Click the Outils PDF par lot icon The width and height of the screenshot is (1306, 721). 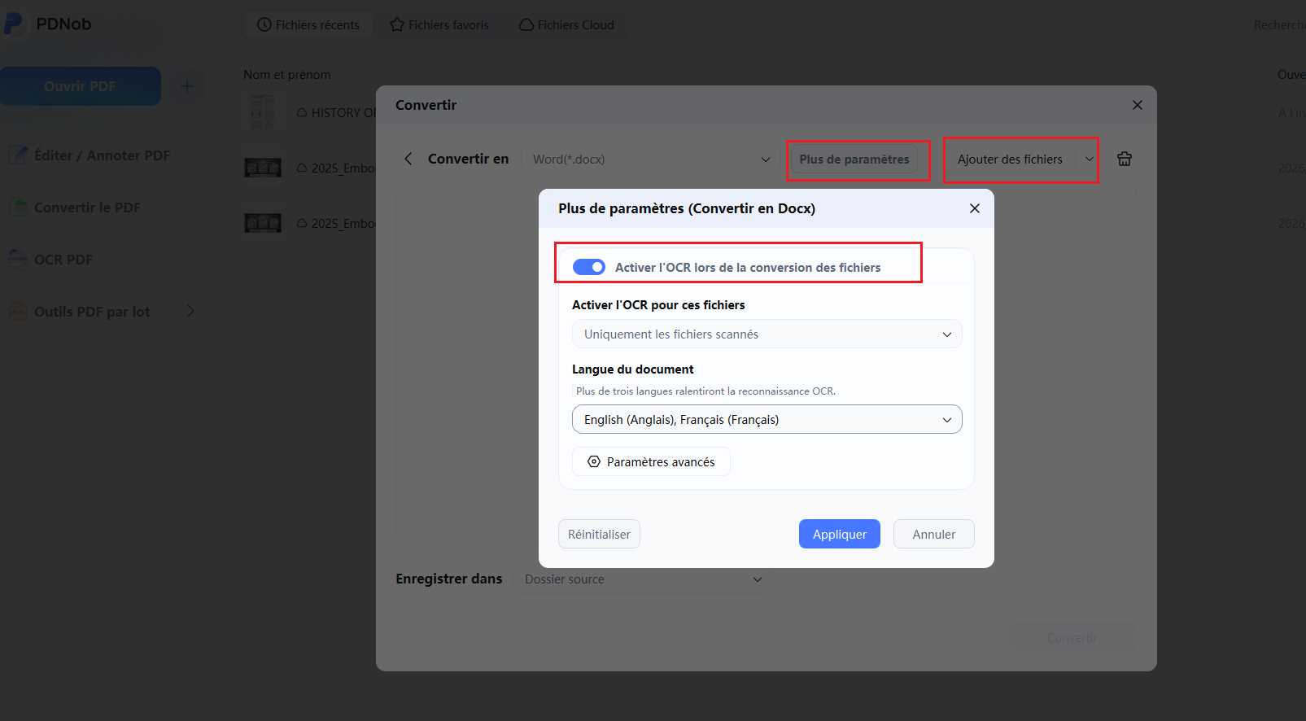pyautogui.click(x=18, y=311)
